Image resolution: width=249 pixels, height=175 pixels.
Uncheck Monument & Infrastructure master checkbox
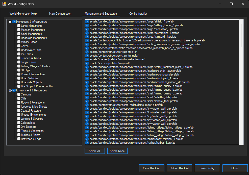click(14, 21)
